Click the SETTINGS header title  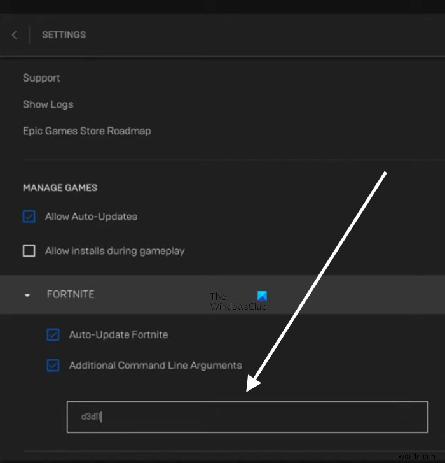(x=64, y=35)
